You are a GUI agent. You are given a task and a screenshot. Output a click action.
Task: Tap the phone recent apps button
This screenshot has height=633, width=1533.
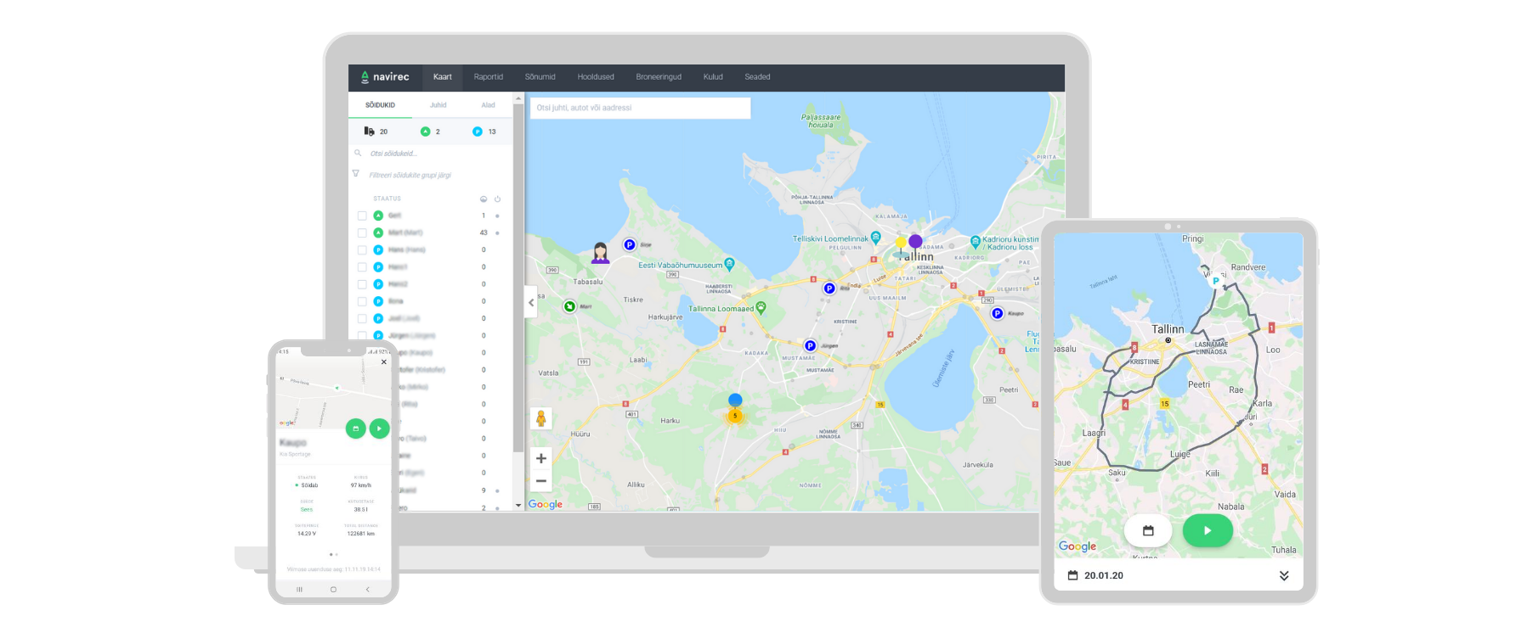(x=299, y=589)
